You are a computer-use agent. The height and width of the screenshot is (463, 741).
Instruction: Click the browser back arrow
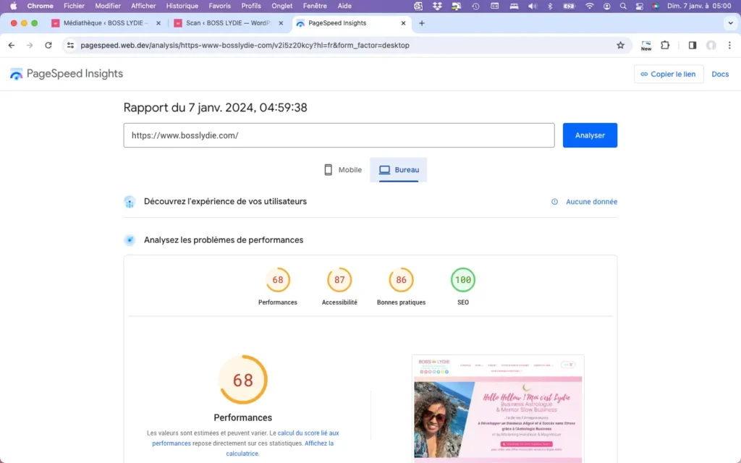click(x=11, y=45)
